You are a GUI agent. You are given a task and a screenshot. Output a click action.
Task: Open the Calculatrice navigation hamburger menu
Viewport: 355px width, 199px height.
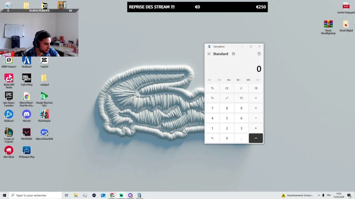click(x=209, y=54)
